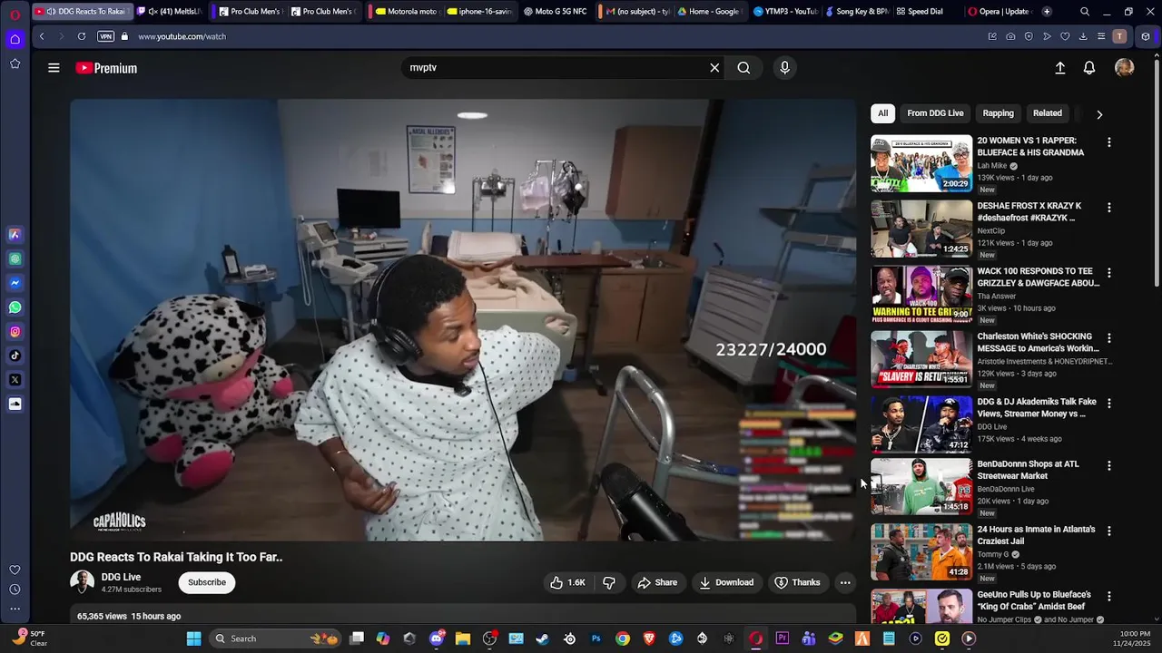Switch to Song Key & BPM tab

click(856, 12)
